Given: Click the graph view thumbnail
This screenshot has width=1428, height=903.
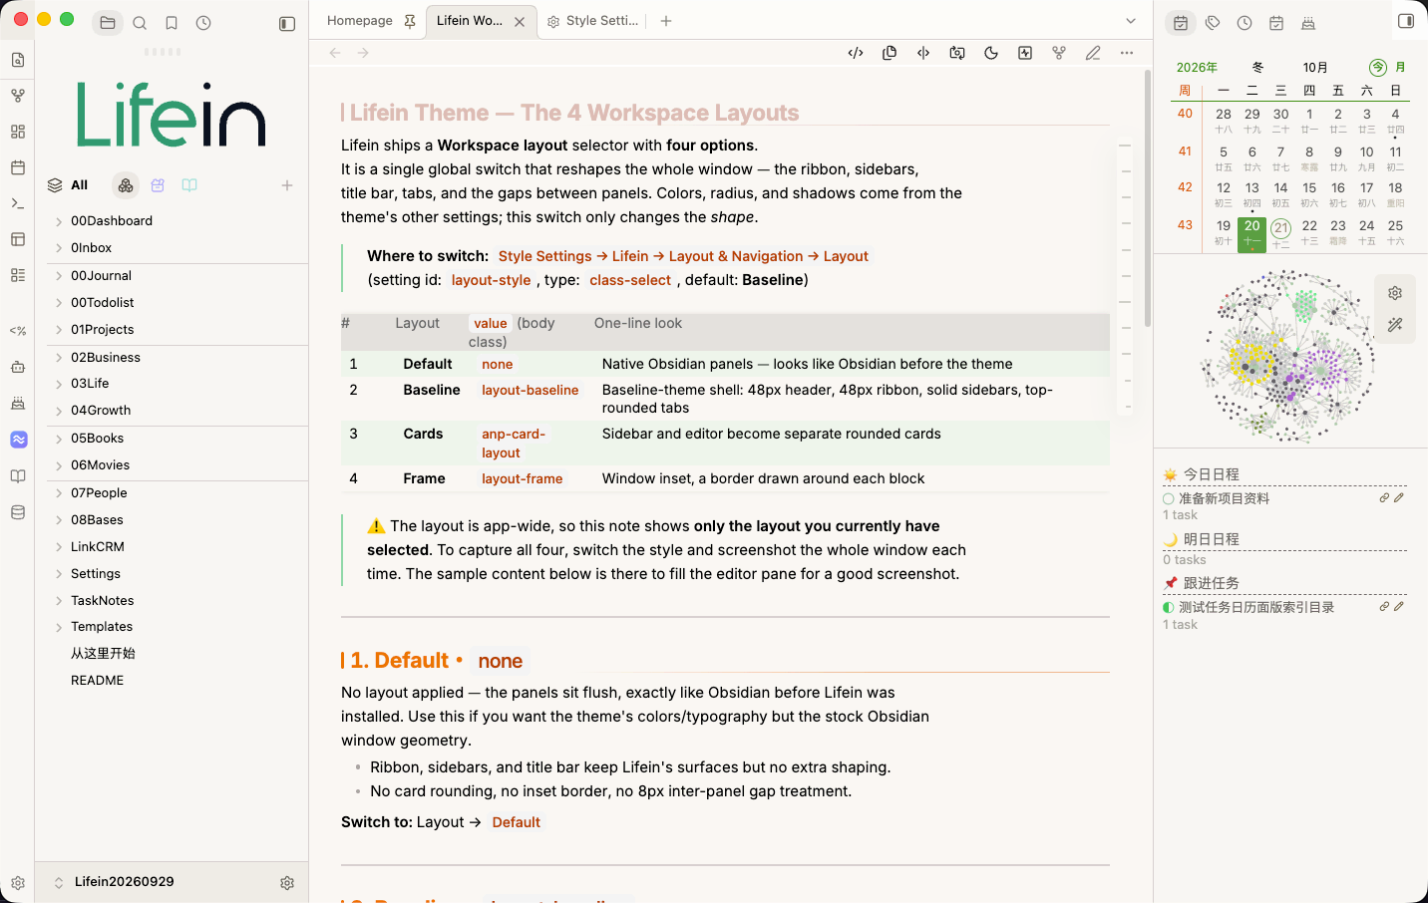Looking at the screenshot, I should click(x=1289, y=356).
